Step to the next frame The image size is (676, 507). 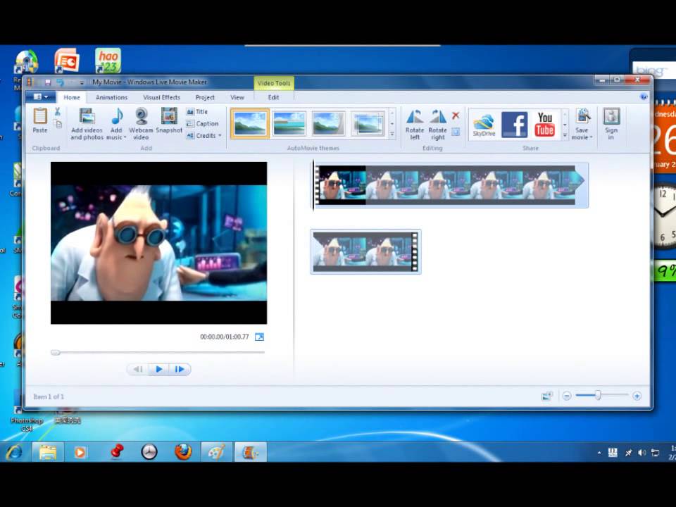[180, 369]
